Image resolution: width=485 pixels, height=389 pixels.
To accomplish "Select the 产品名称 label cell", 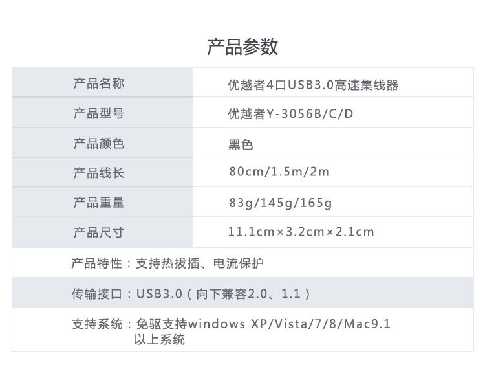I will pyautogui.click(x=99, y=83).
